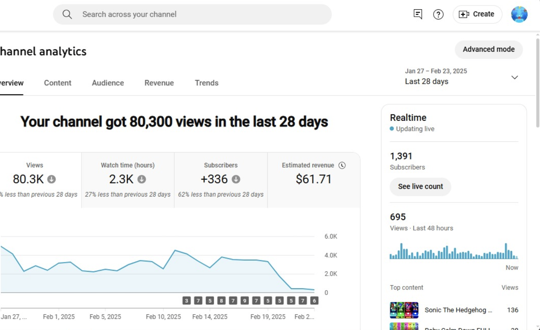Click the down arrow beside 80.3K views
Image resolution: width=540 pixels, height=330 pixels.
[51, 179]
